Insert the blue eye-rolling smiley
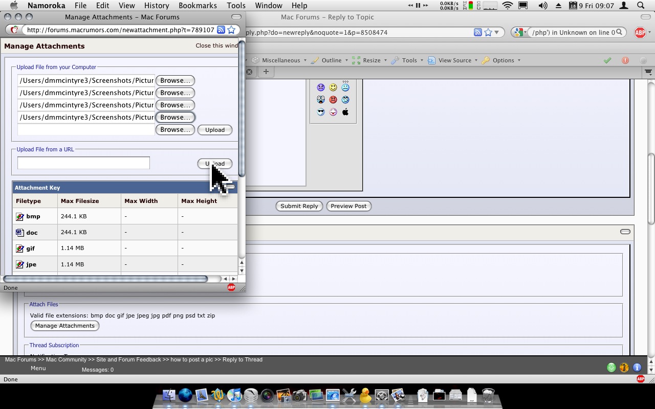 345,100
